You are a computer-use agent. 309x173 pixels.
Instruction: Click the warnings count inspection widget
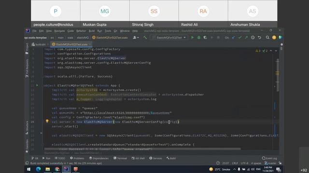point(258,51)
